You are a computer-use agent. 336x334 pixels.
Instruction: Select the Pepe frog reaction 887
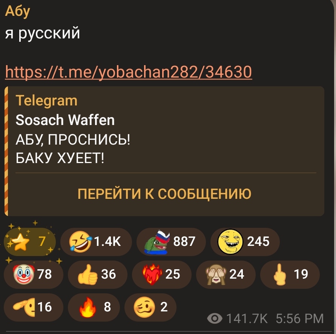tap(171, 242)
